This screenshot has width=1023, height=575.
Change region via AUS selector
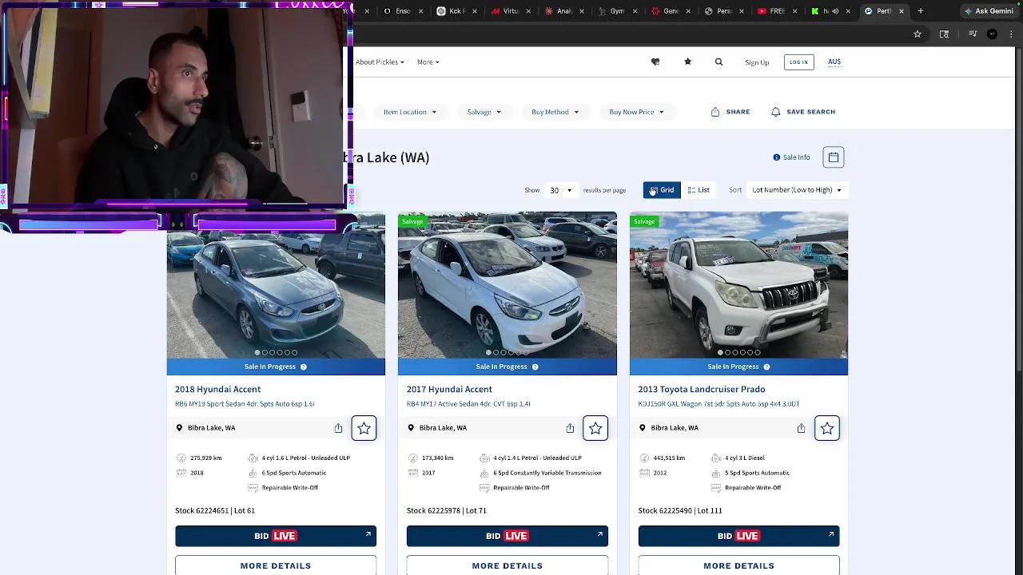(x=834, y=61)
